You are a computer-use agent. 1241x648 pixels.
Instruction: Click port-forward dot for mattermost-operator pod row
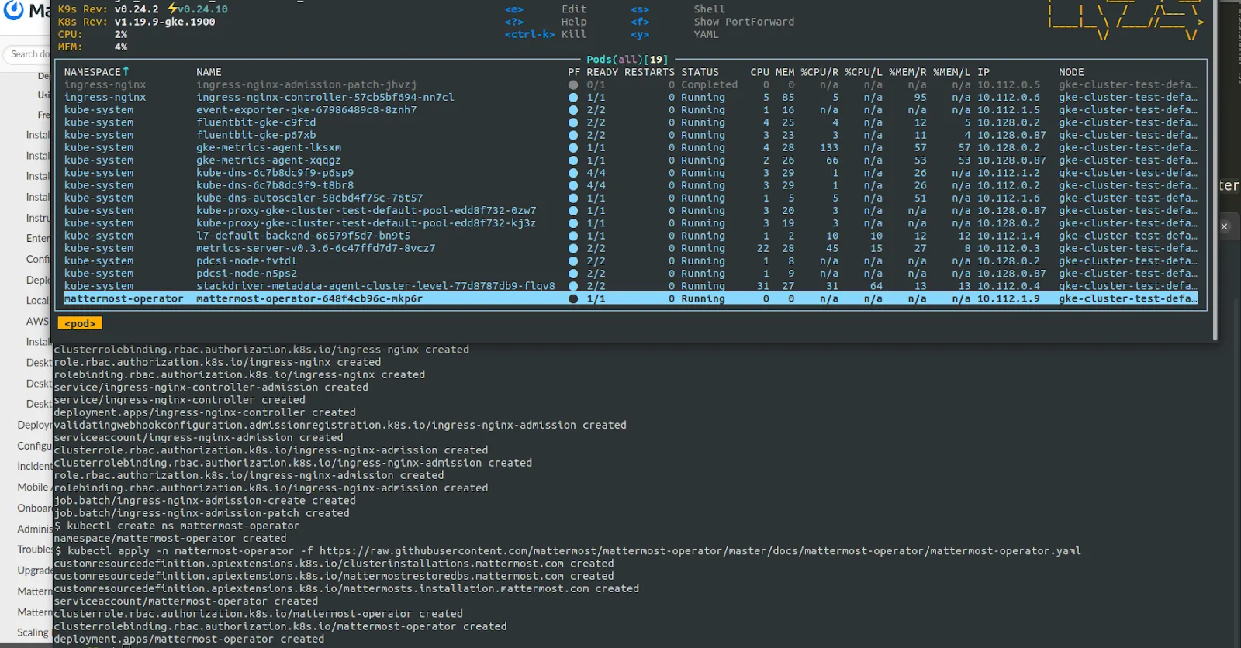573,299
